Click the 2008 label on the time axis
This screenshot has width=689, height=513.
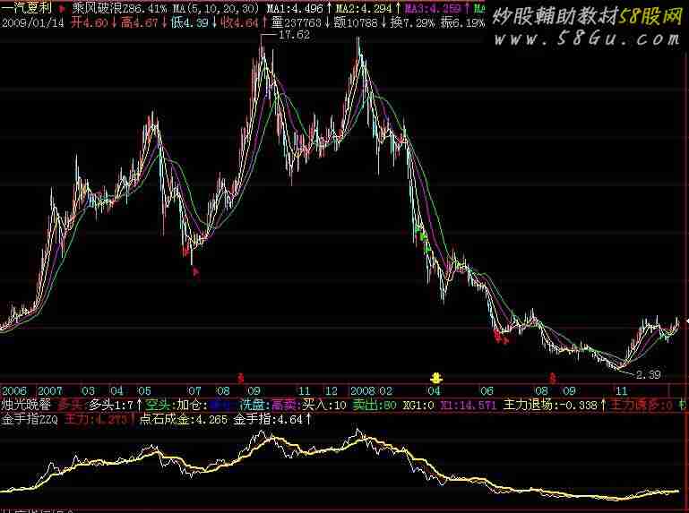[x=363, y=391]
